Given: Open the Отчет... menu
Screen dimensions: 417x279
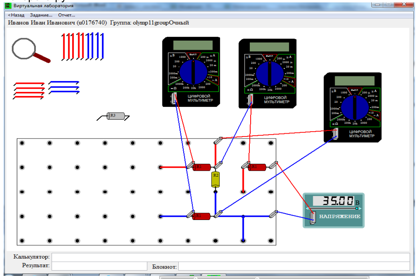Looking at the screenshot, I should [x=67, y=15].
